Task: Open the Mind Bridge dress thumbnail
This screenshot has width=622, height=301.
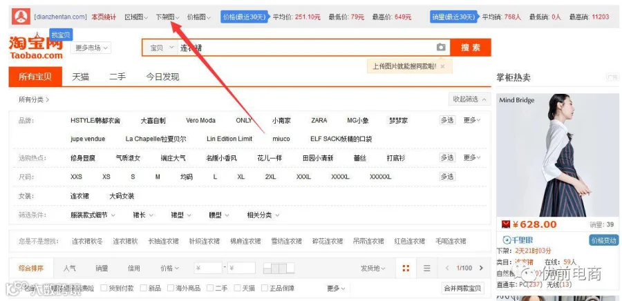Action: [557, 155]
